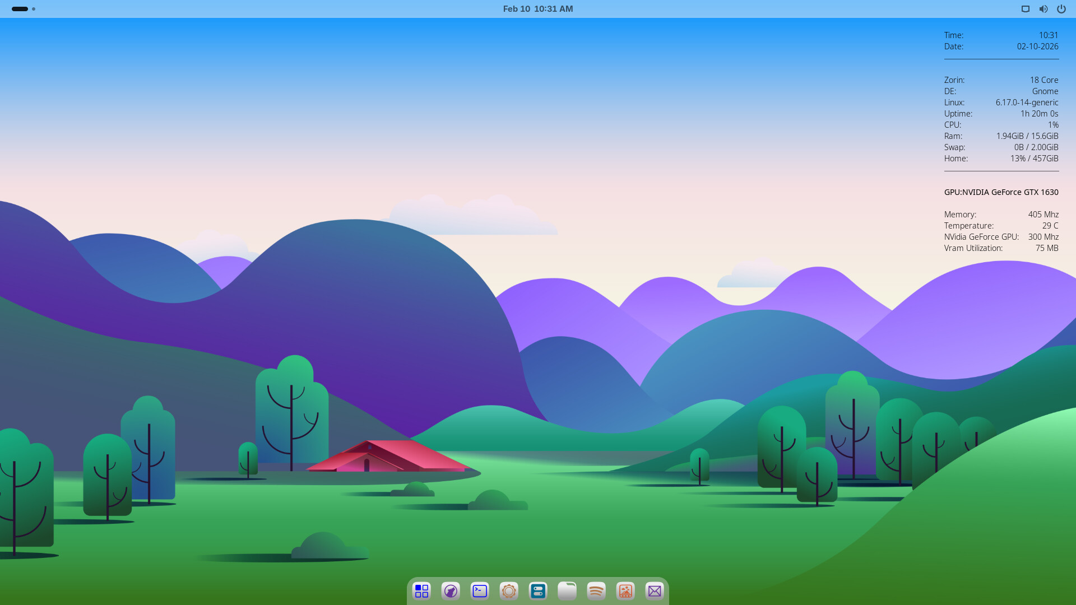Image resolution: width=1076 pixels, height=605 pixels.
Task: Click the active workspace pill indicator
Action: coord(20,9)
